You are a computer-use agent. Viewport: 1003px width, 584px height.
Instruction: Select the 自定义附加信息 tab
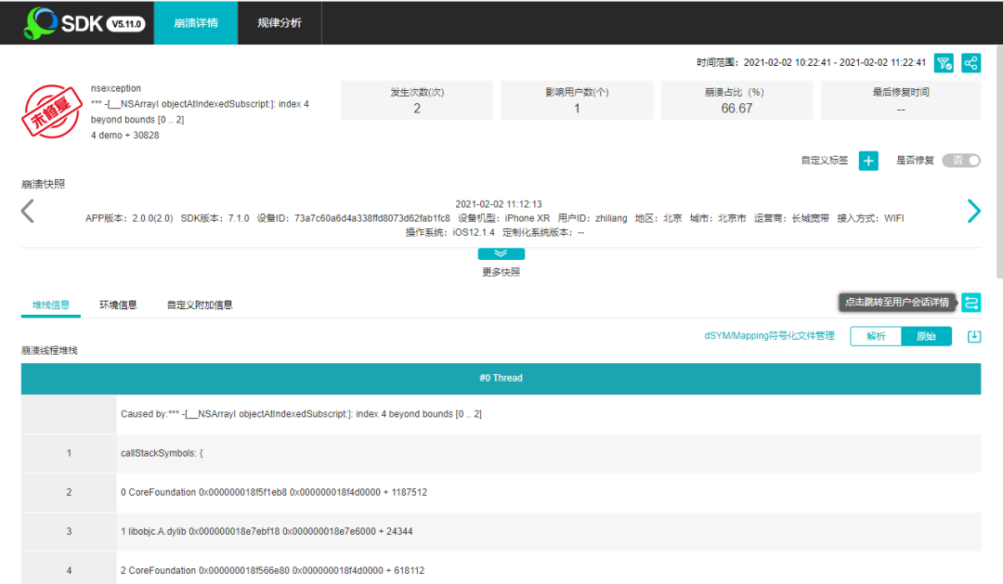(x=200, y=305)
